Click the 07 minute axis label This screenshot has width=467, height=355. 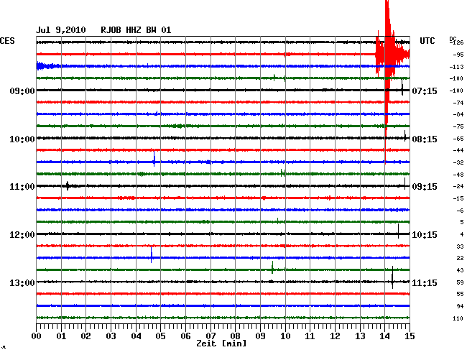click(x=211, y=336)
